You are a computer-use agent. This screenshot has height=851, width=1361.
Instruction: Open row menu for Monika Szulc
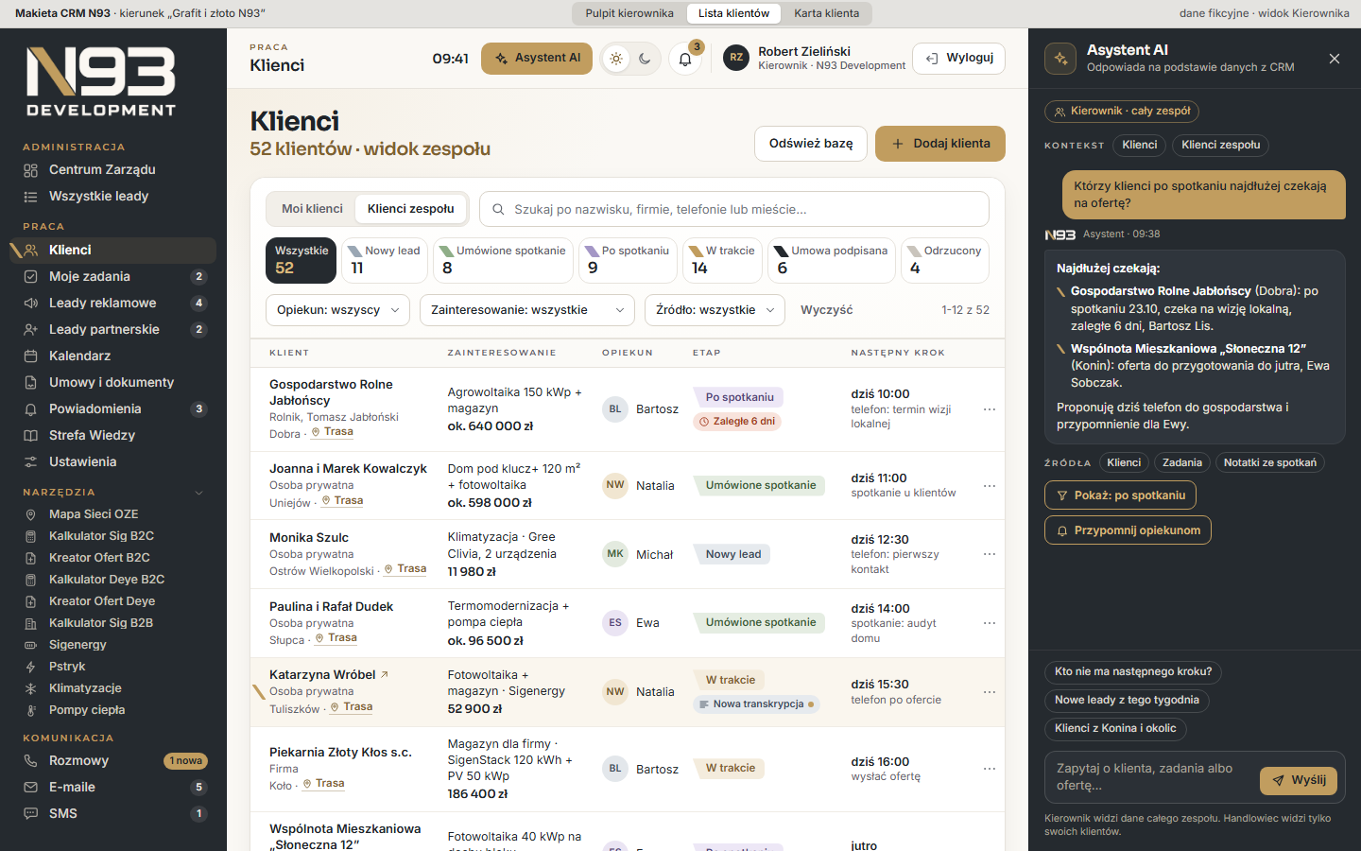[x=990, y=554]
